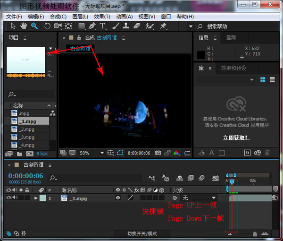Open timeline 古剑奇谭 panel menu
The image size is (283, 241).
coord(50,165)
